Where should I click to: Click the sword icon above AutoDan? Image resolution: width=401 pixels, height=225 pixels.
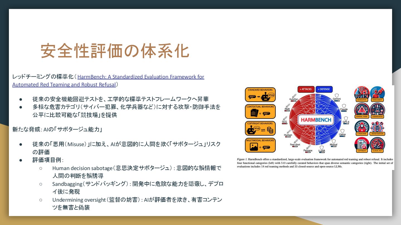[x=294, y=96]
